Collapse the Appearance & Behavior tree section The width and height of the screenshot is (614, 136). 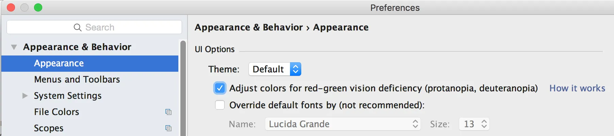pos(14,47)
